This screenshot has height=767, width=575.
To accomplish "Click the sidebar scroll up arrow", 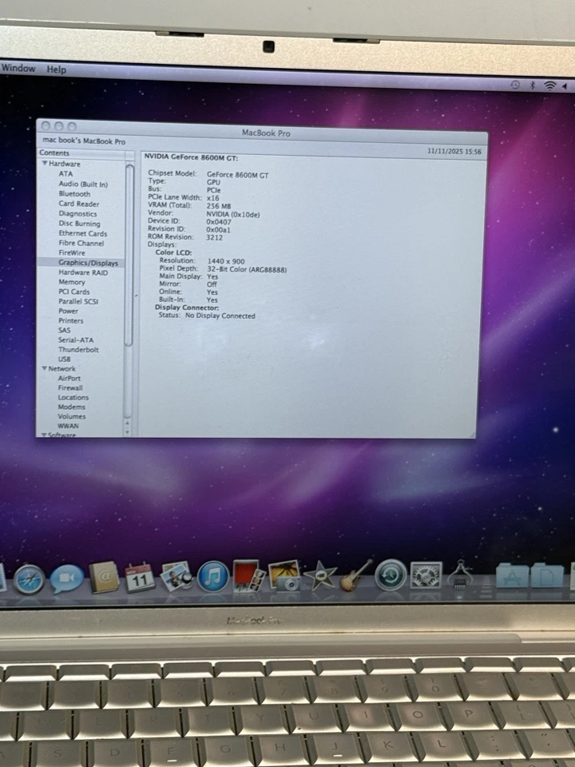I will click(128, 423).
